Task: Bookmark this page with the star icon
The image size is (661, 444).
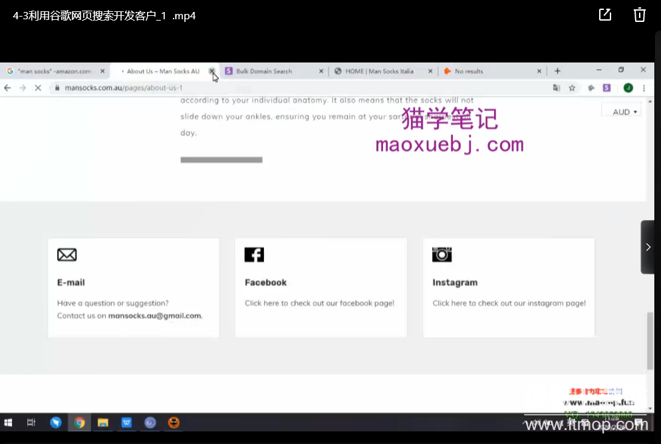Action: (x=572, y=88)
